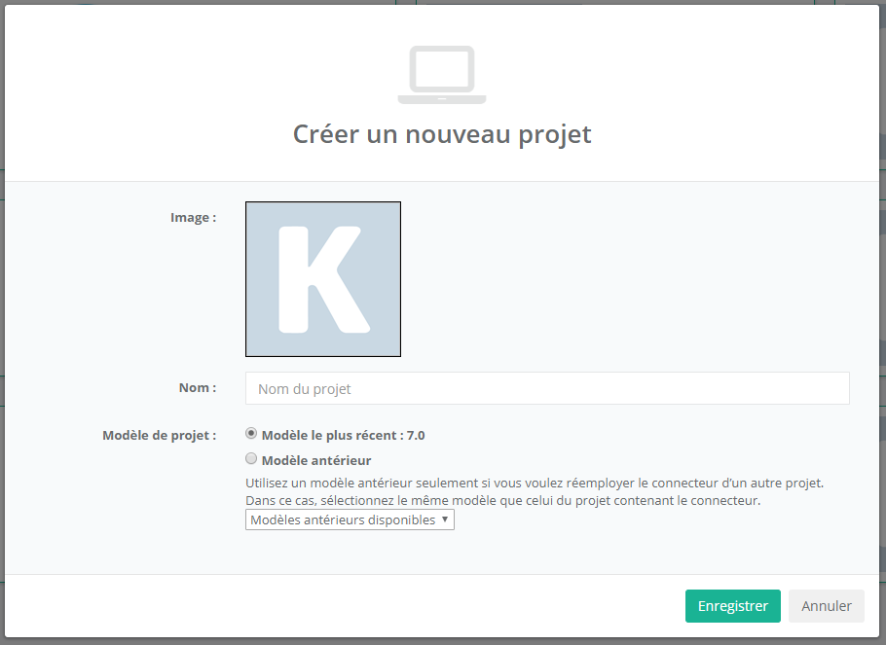Click the K project image thumbnail

[x=323, y=279]
